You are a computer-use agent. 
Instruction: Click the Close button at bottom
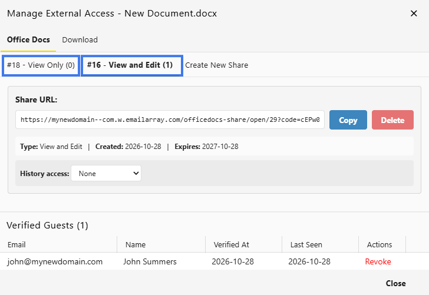tap(395, 283)
